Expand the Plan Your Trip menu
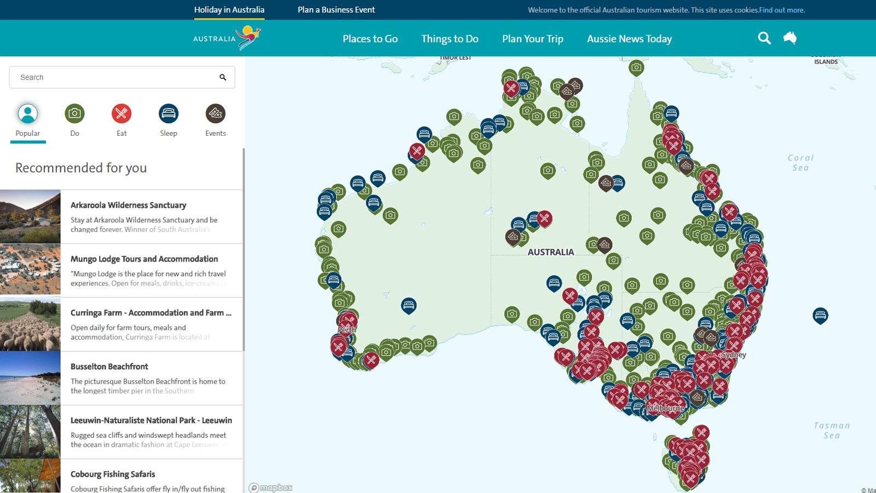Screen dimensions: 876x493 (x=532, y=39)
